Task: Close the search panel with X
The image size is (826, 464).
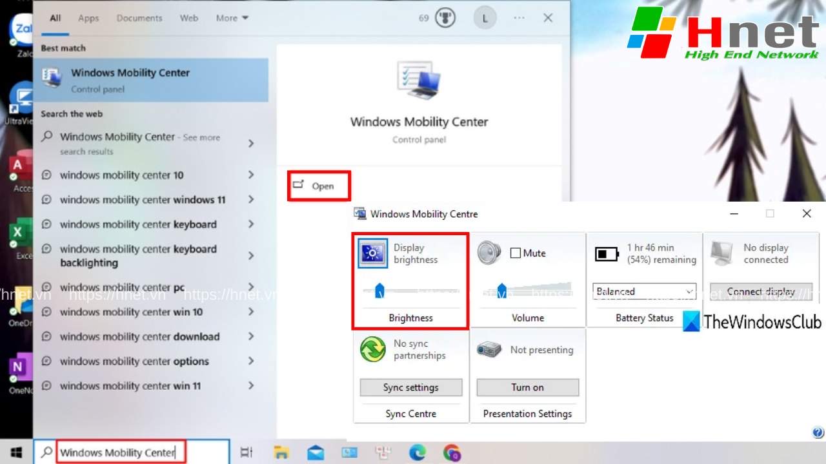Action: tap(548, 18)
